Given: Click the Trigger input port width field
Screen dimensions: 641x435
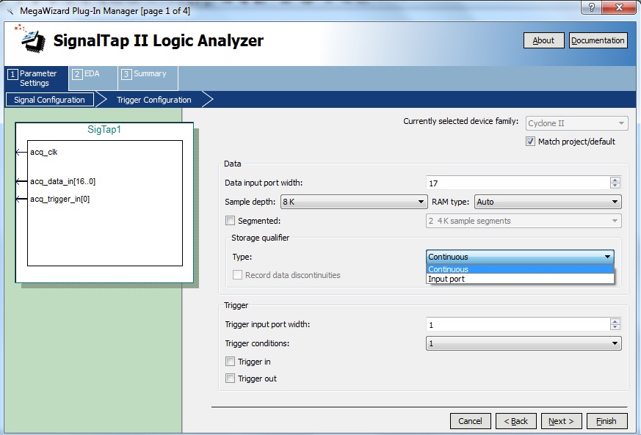Looking at the screenshot, I should [x=517, y=324].
